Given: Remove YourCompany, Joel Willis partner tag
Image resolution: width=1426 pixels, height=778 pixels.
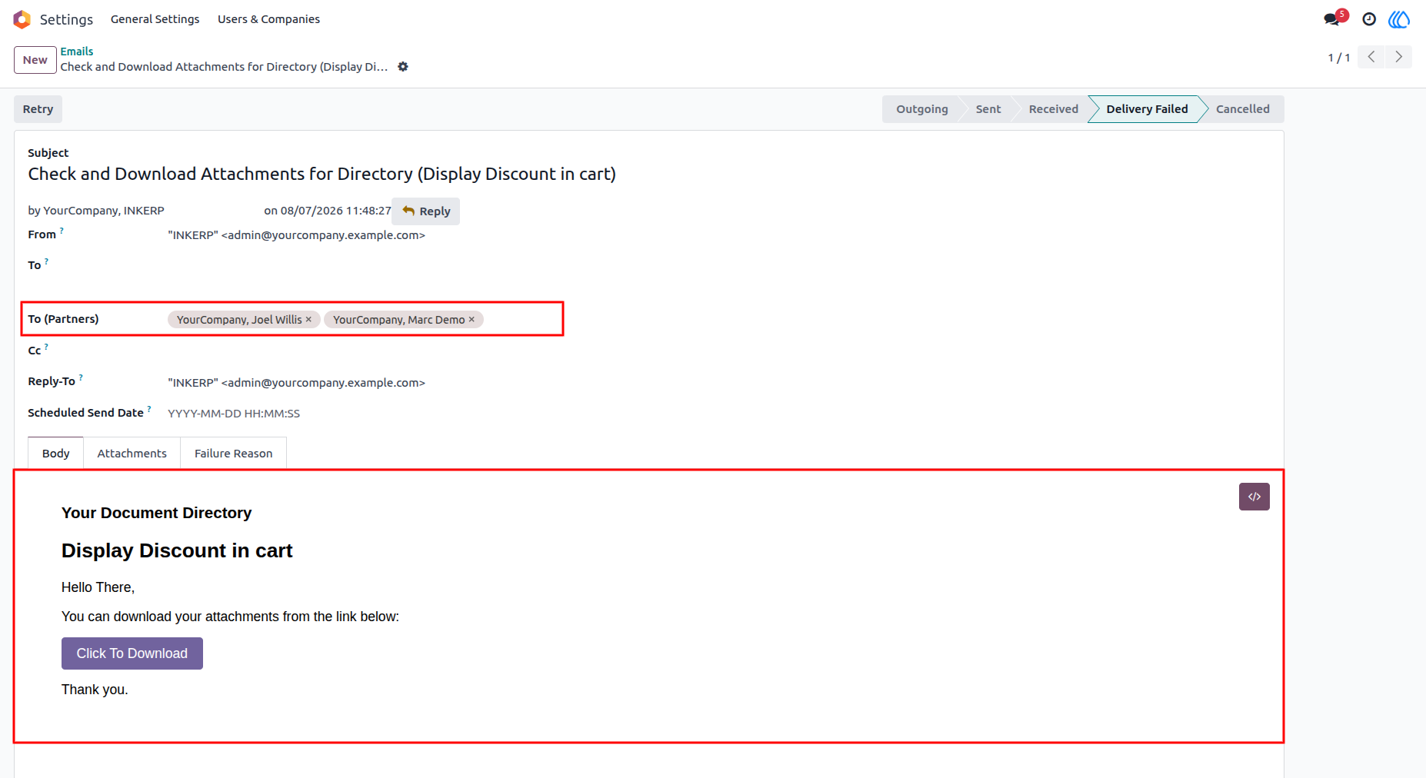Looking at the screenshot, I should pyautogui.click(x=309, y=319).
